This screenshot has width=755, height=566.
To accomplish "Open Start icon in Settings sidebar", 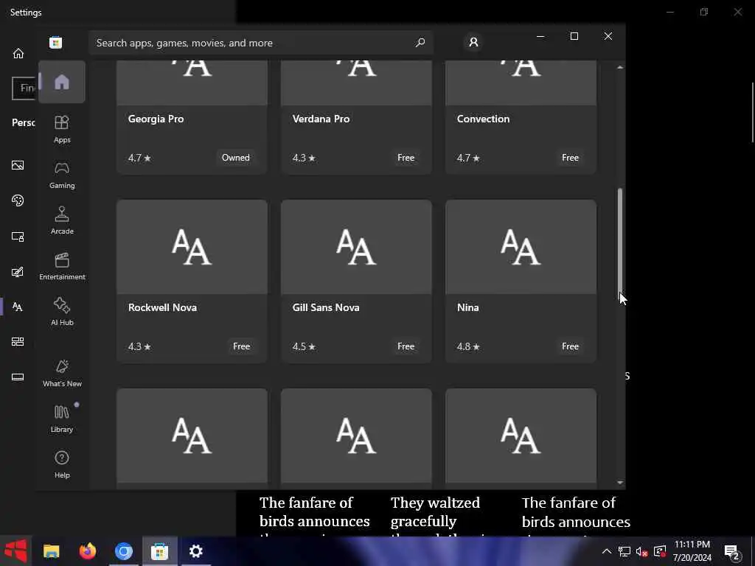I will click(18, 342).
